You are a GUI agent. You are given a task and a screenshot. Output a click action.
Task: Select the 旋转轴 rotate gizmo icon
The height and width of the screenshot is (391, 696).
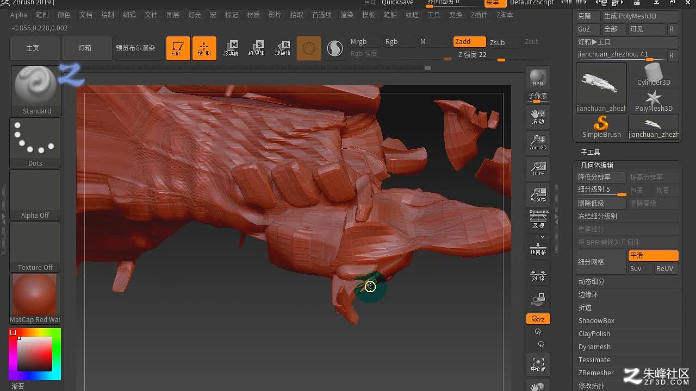tap(283, 48)
